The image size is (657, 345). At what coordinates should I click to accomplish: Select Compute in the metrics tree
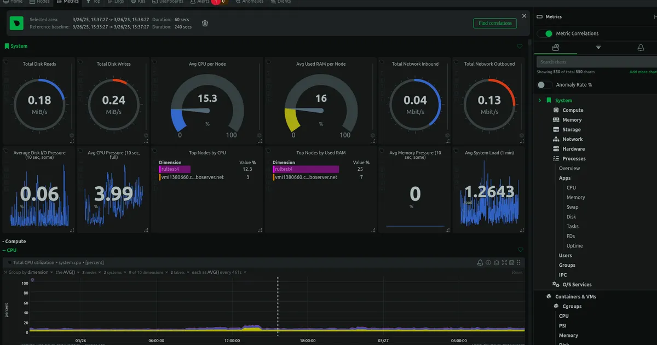tap(573, 110)
